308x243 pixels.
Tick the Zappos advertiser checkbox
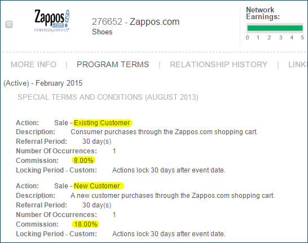pyautogui.click(x=9, y=24)
